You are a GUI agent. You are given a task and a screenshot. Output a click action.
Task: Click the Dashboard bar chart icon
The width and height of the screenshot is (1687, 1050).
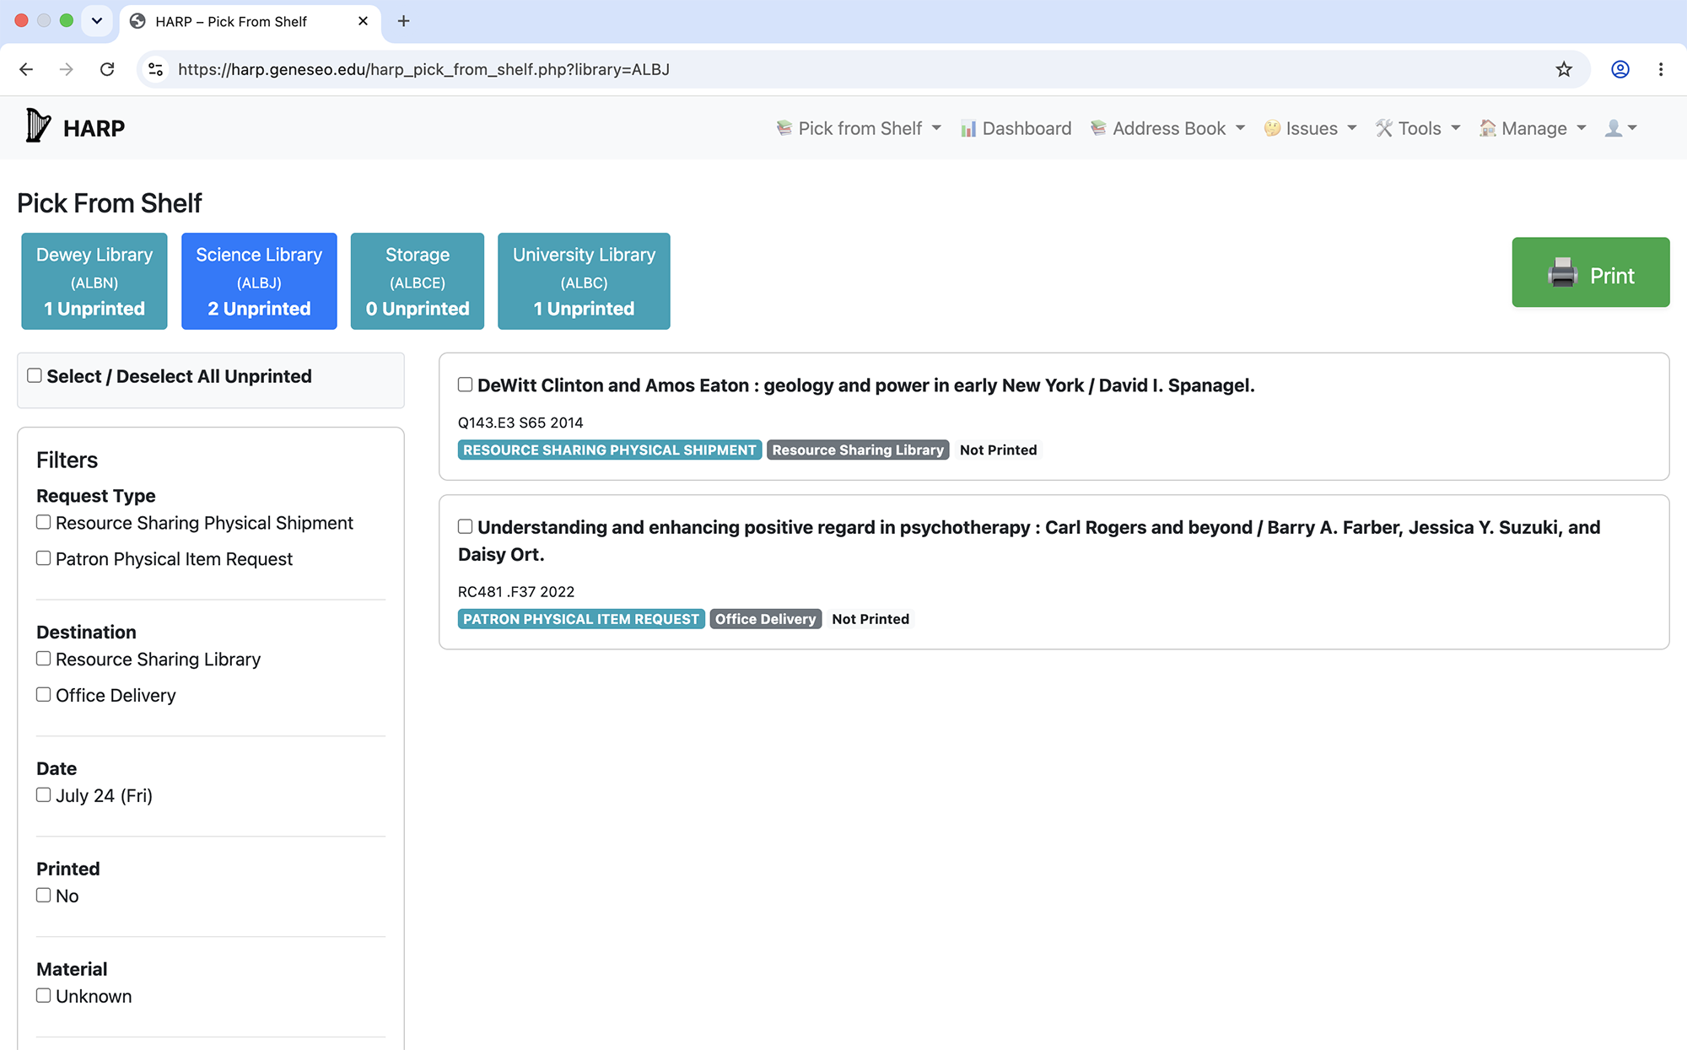[968, 128]
